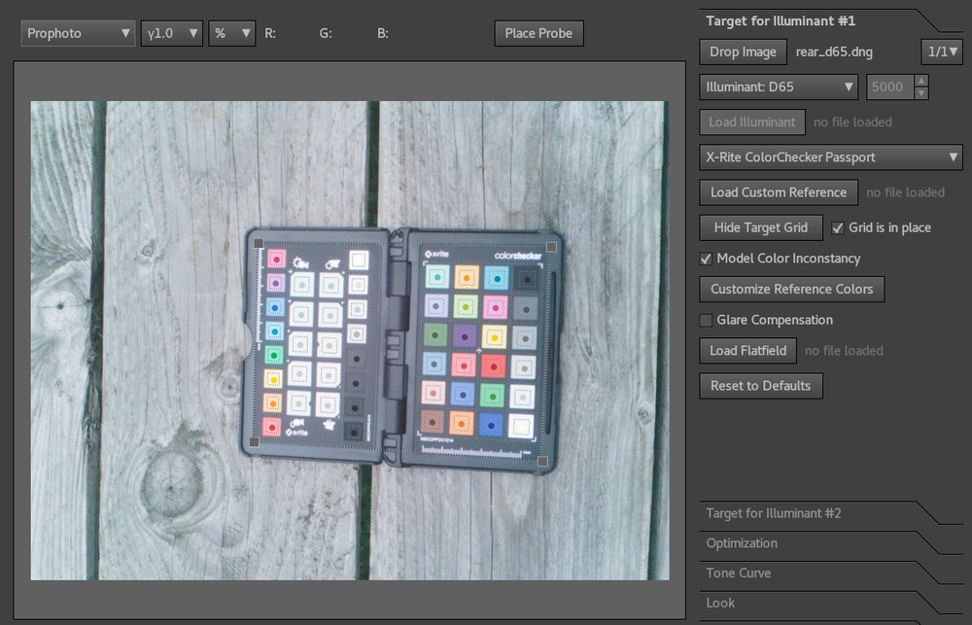Open the Illuminant: D65 dropdown

[x=779, y=87]
